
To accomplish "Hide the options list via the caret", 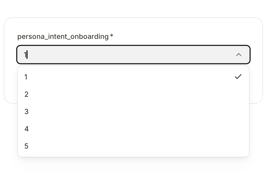I will pyautogui.click(x=238, y=55).
